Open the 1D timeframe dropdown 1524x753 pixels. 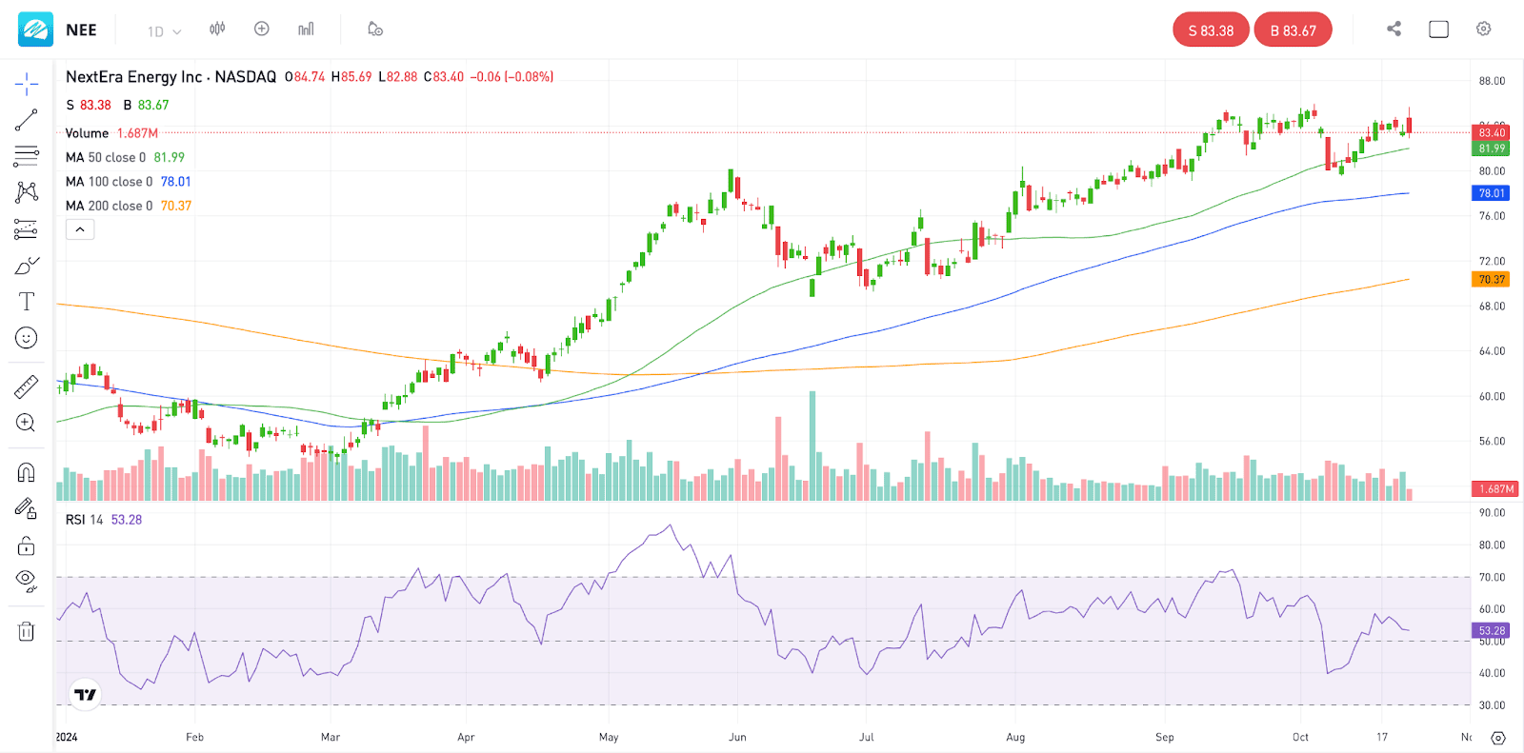[164, 31]
